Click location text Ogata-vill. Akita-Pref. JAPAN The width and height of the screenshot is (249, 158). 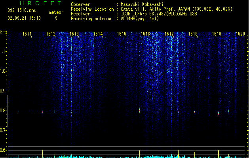click(x=156, y=9)
